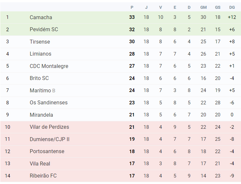Sort table by the P points column
This screenshot has height=184, width=241.
click(132, 7)
